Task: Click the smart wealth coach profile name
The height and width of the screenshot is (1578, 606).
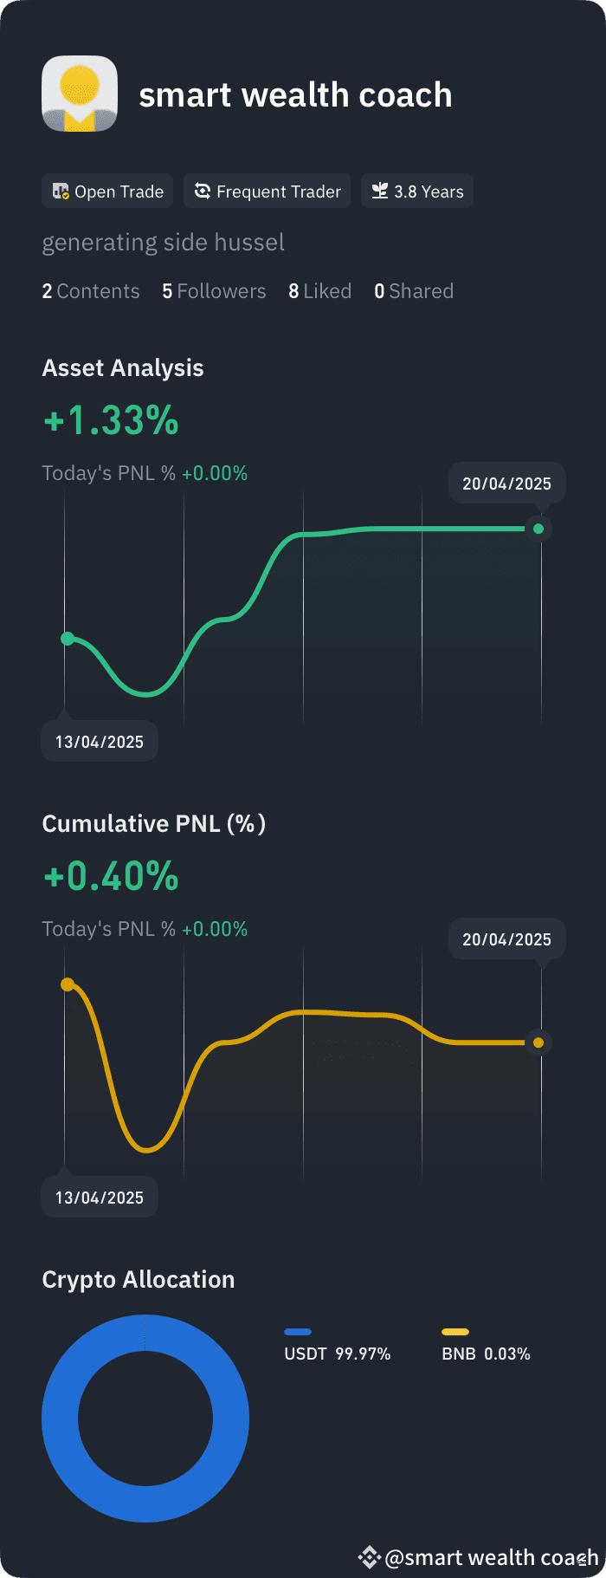Action: click(295, 94)
